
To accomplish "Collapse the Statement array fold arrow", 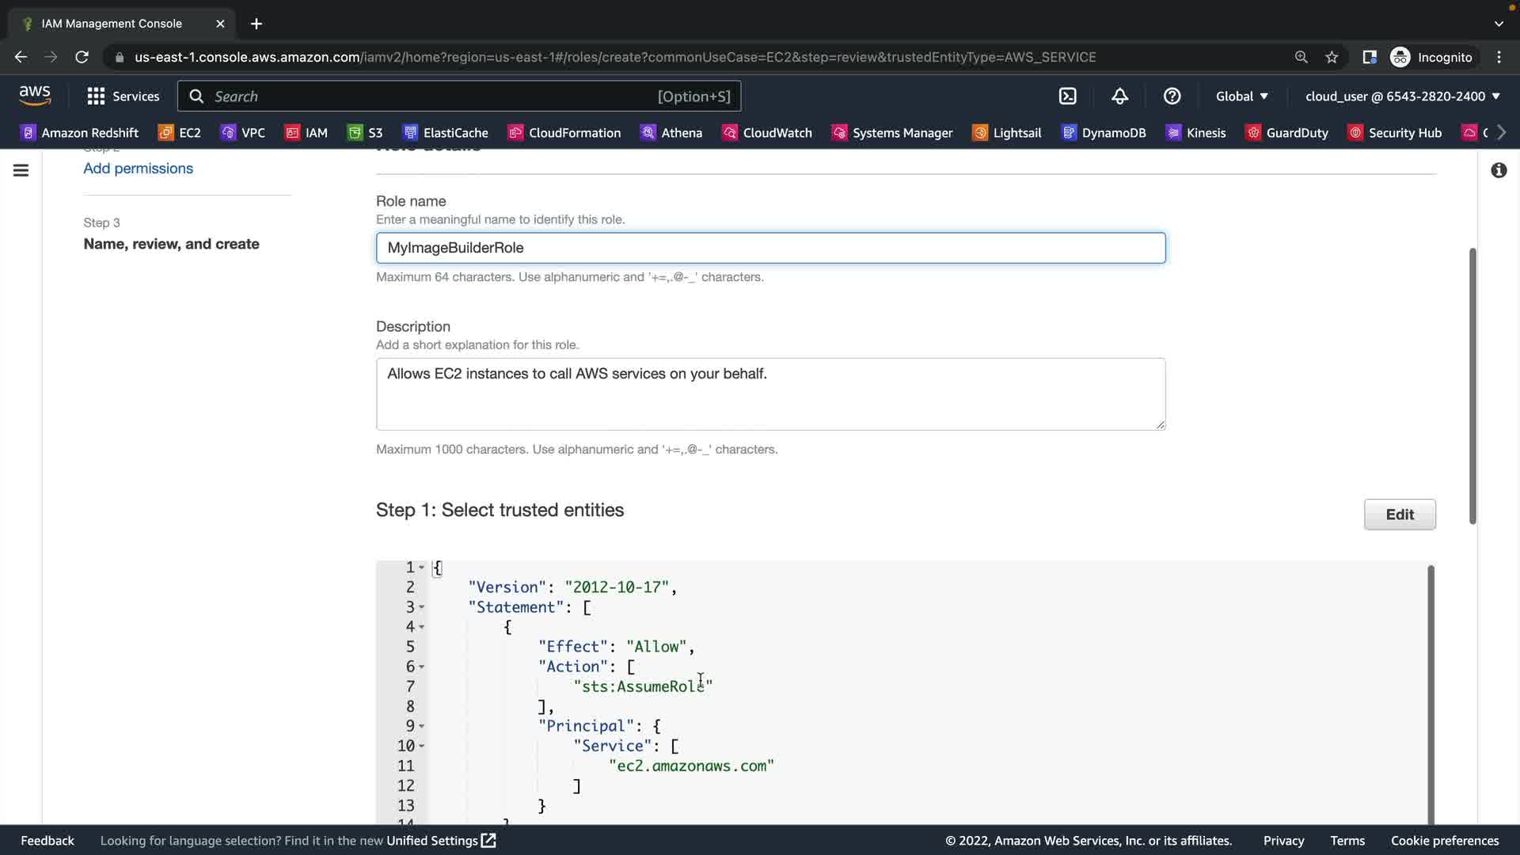I will (421, 607).
